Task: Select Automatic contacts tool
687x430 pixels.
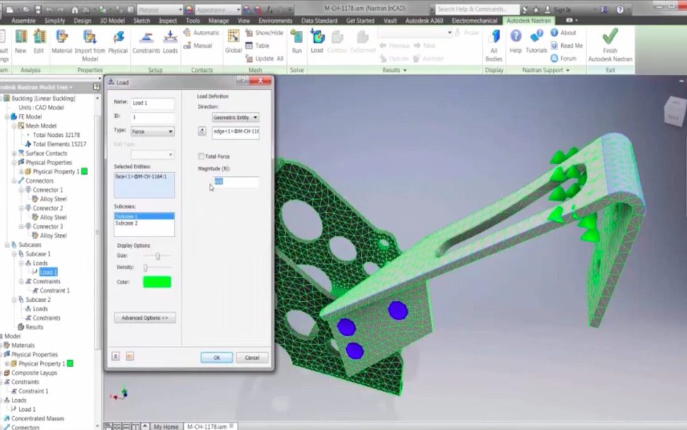Action: tap(201, 33)
